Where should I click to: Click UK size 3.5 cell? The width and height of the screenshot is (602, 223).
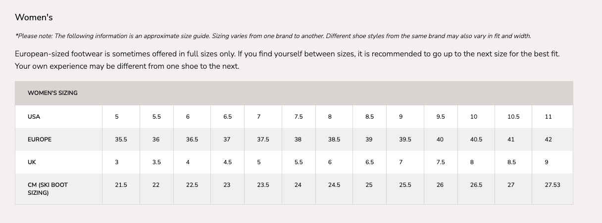(x=156, y=162)
